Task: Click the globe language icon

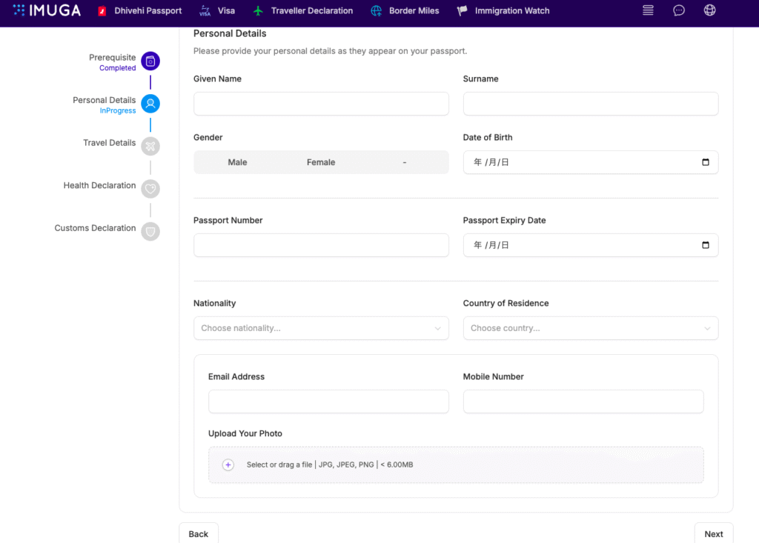Action: (709, 10)
